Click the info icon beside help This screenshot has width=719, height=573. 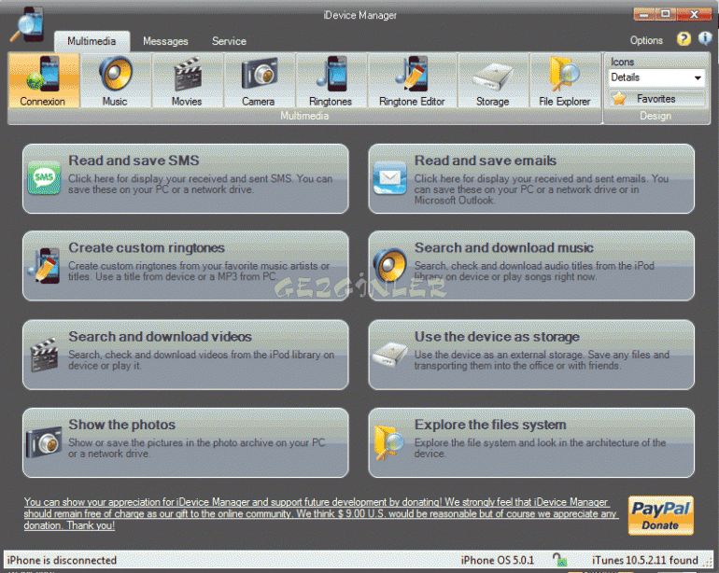coord(704,39)
